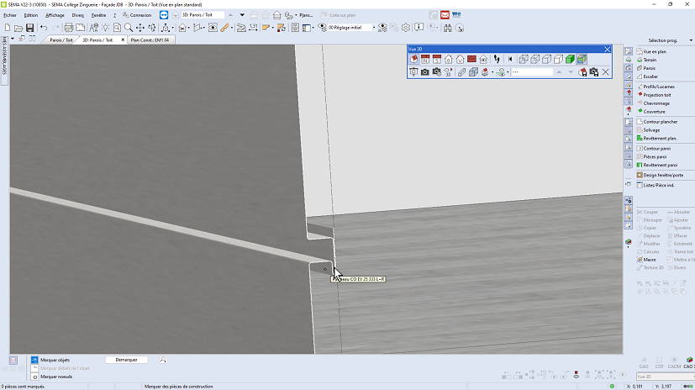Click the Undo arrow in the toolbar

point(44,28)
